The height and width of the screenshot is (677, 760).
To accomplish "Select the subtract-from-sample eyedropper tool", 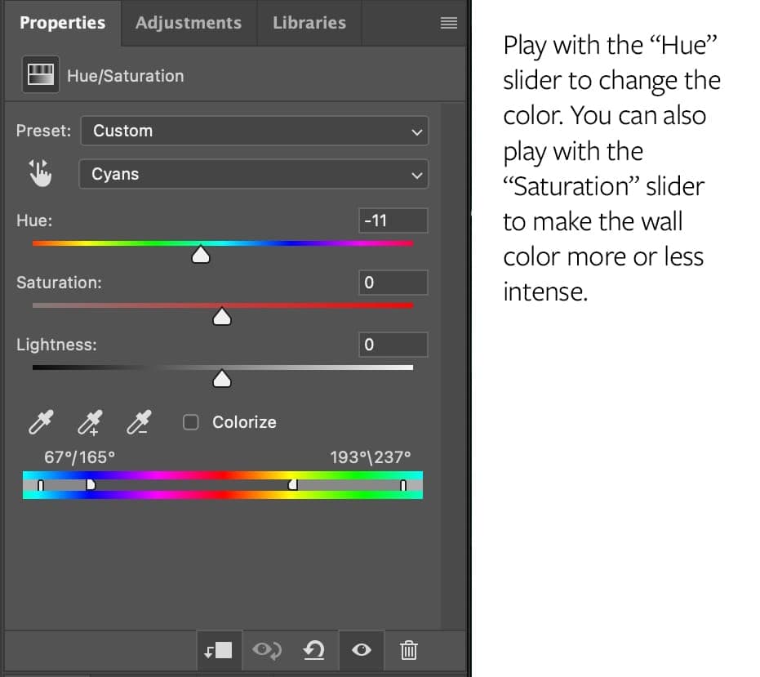I will pos(138,422).
